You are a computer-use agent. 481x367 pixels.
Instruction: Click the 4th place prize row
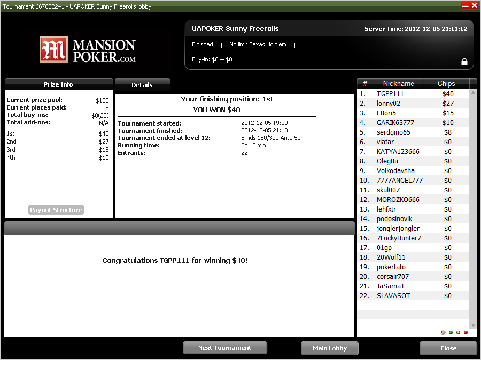pos(58,158)
